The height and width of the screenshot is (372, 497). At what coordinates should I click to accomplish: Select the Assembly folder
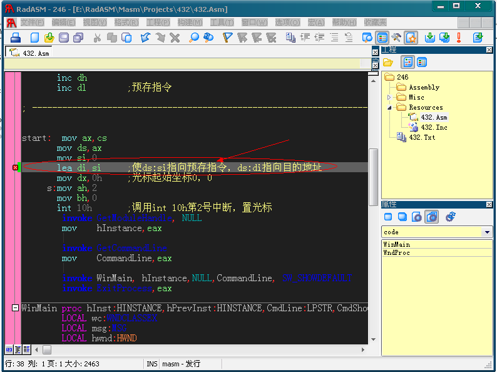[424, 87]
